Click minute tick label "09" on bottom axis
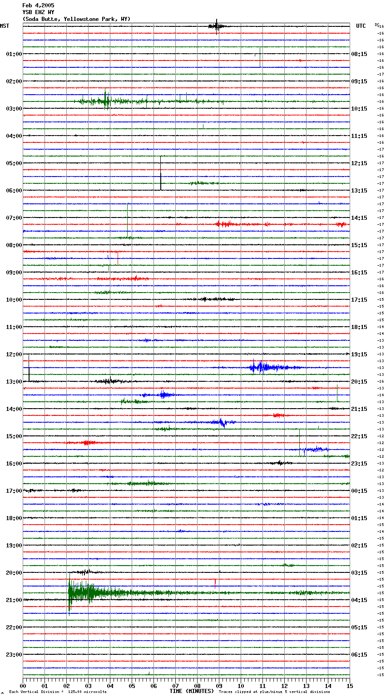This screenshot has width=386, height=698. click(219, 686)
